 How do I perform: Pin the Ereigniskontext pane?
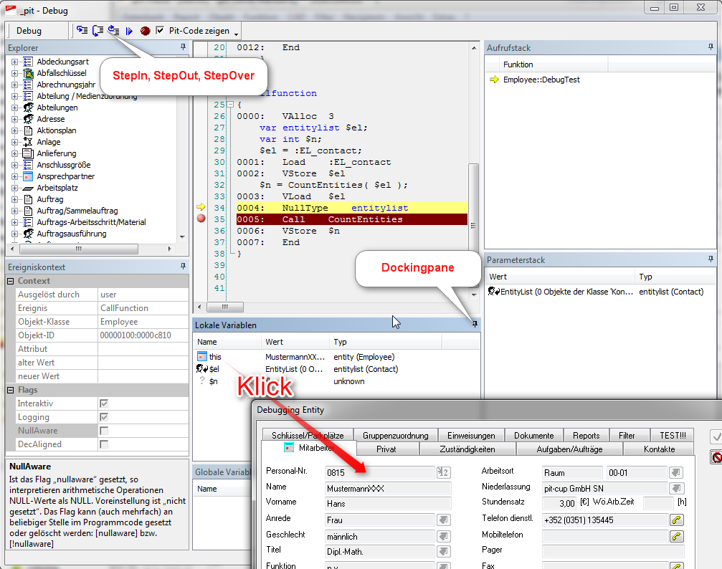click(x=183, y=266)
